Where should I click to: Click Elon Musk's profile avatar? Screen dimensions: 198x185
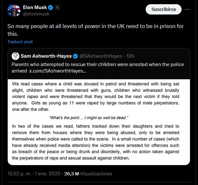tap(13, 10)
